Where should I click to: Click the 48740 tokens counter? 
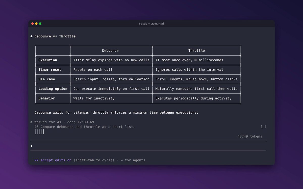point(250,136)
